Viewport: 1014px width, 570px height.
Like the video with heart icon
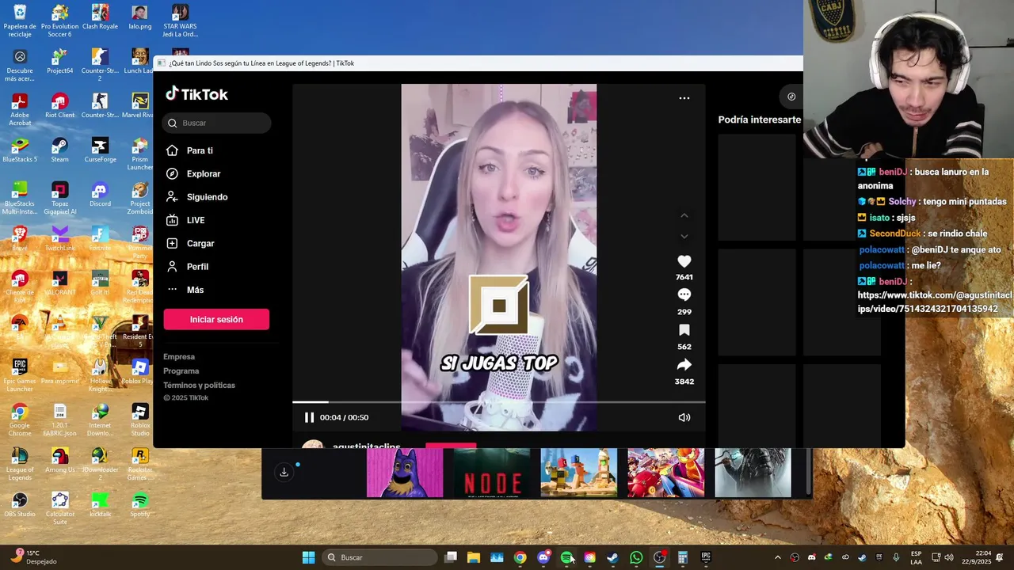pyautogui.click(x=684, y=261)
